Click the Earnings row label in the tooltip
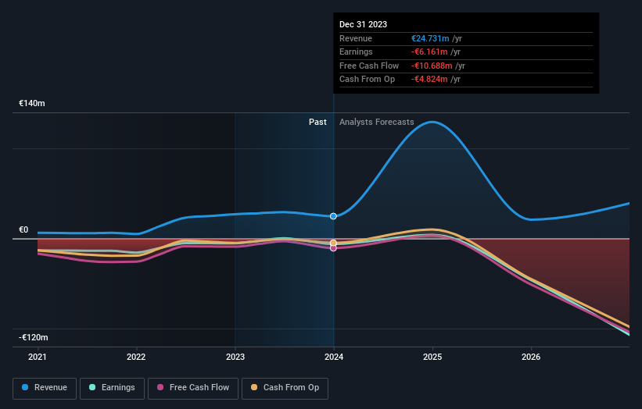This screenshot has height=409, width=642. pyautogui.click(x=357, y=52)
